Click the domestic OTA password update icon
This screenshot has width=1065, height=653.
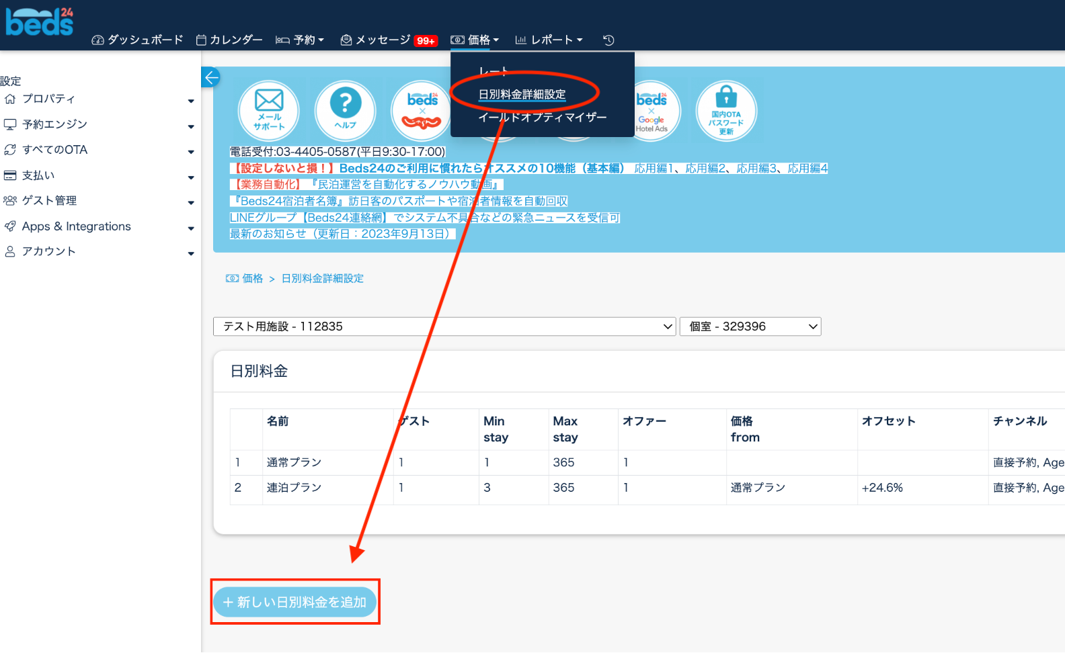click(726, 111)
